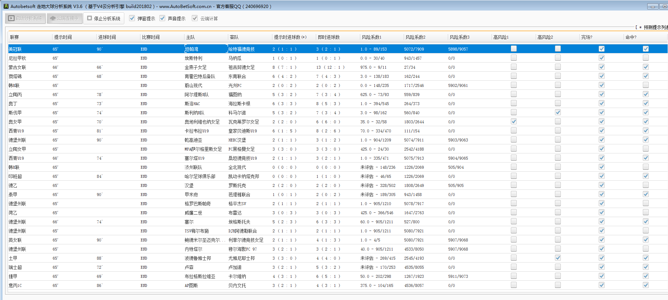Uncheck 高风险2 box in 斯伐甲 row
The image size is (668, 300).
(x=558, y=112)
